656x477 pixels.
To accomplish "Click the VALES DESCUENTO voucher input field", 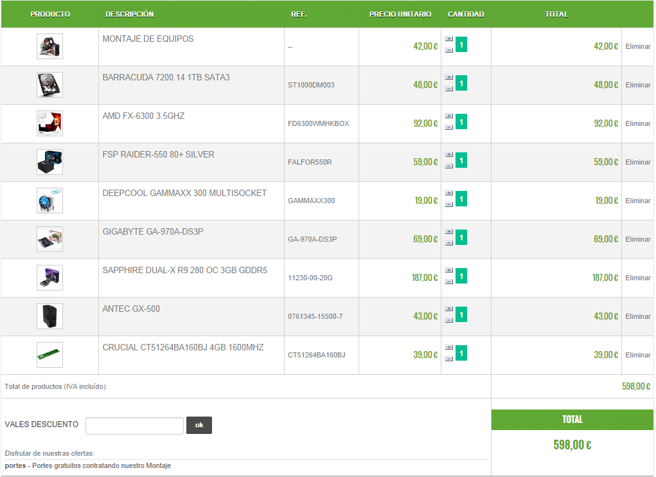I will pos(134,426).
